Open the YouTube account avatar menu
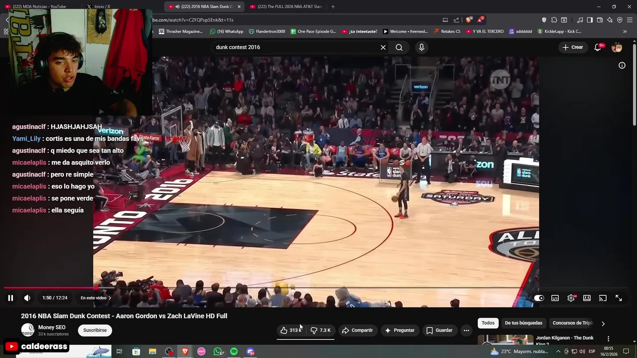637x358 pixels. coord(617,47)
